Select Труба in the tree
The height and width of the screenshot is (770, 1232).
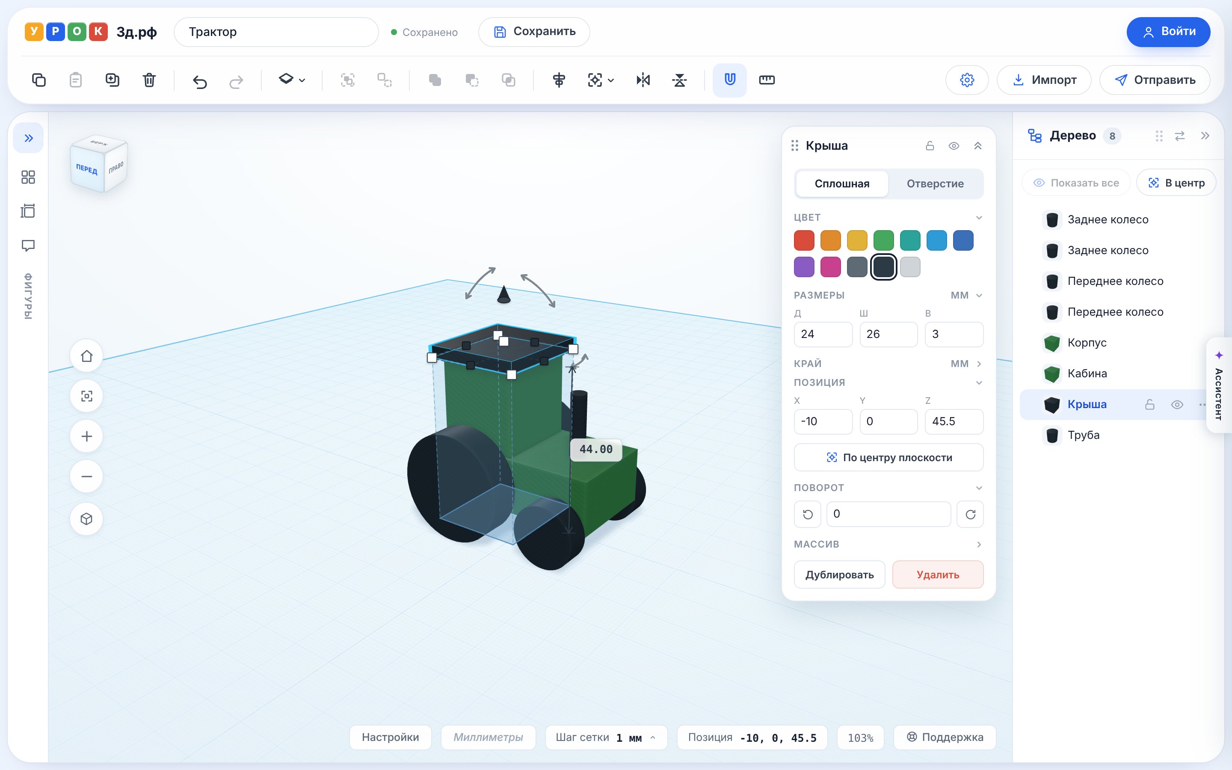click(1117, 435)
